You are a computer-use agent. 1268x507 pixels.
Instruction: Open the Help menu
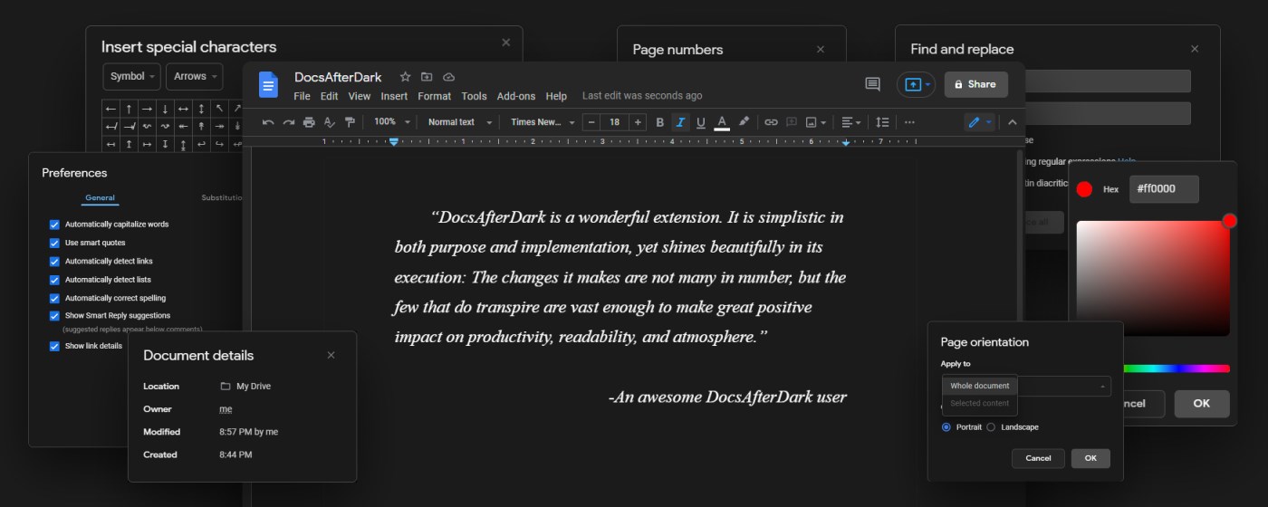(556, 96)
